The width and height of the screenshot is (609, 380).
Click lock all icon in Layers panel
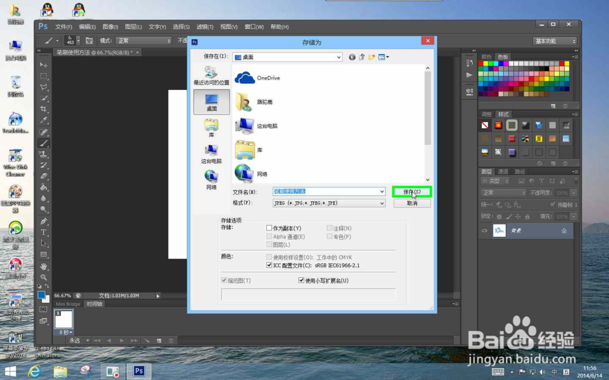(x=527, y=216)
